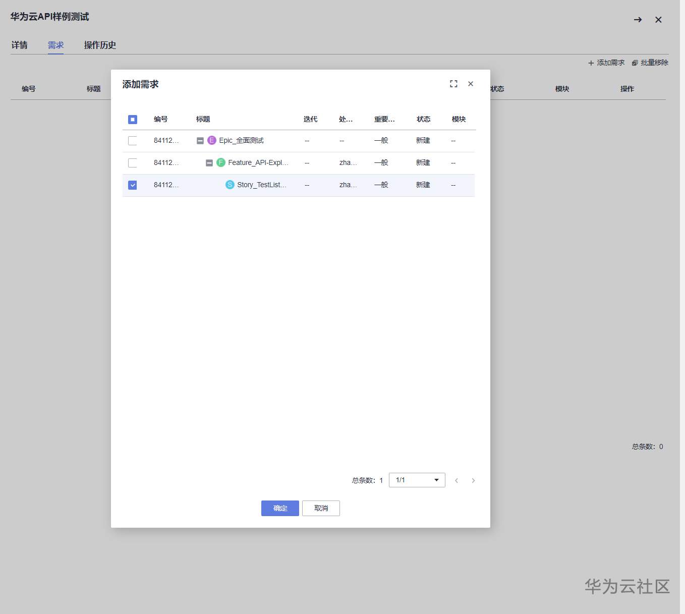Viewport: 685px width, 614px height.
Task: Switch to the 详情 tab
Action: pos(20,45)
